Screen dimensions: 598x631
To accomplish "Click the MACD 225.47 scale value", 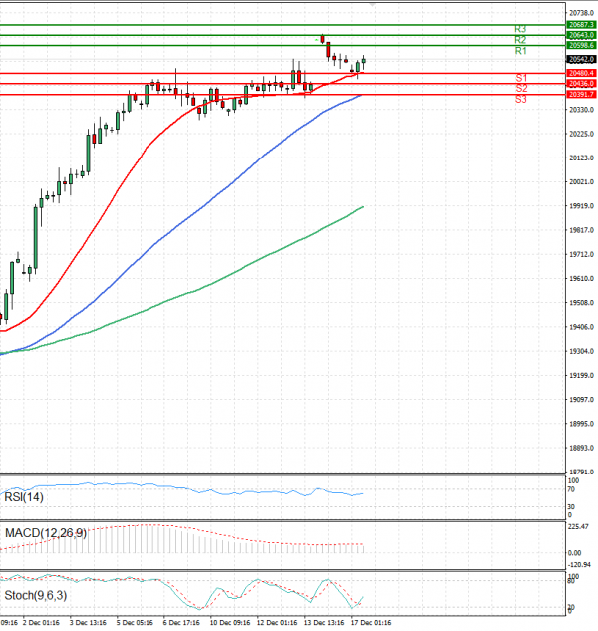I will [x=578, y=526].
